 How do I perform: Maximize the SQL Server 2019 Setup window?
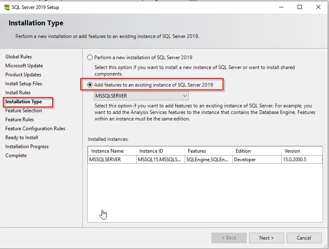coord(300,7)
